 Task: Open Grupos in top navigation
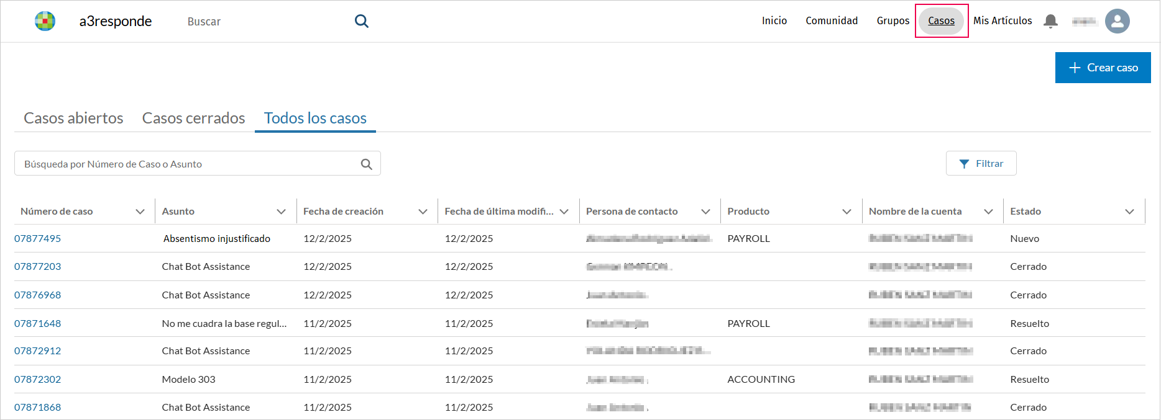point(893,20)
